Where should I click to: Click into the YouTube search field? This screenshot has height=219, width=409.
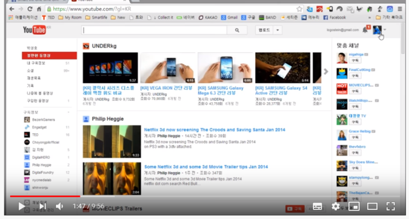(x=154, y=30)
